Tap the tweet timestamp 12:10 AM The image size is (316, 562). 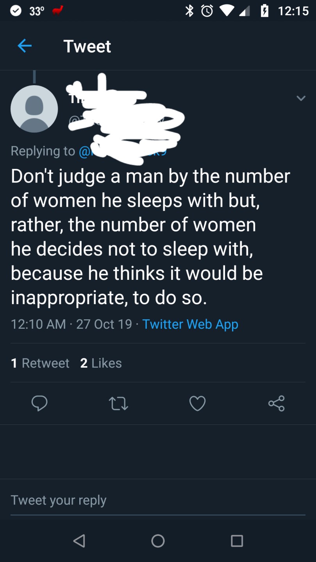38,324
